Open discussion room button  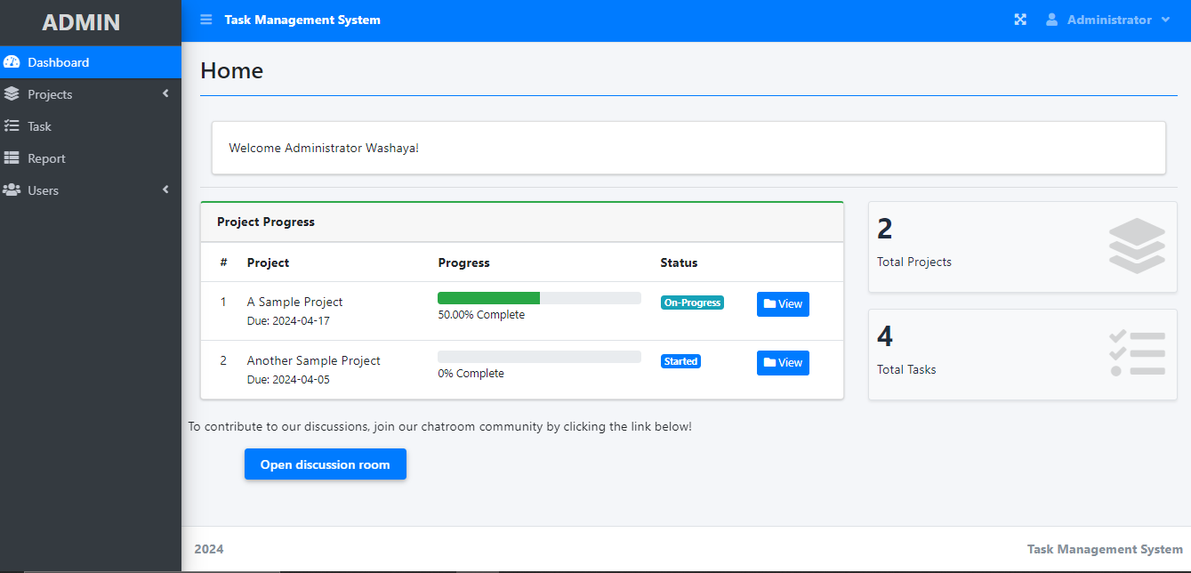tap(326, 464)
